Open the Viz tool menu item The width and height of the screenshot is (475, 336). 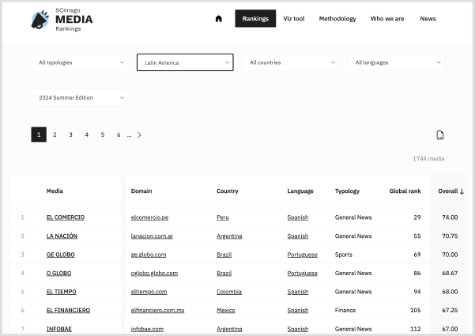pos(293,18)
